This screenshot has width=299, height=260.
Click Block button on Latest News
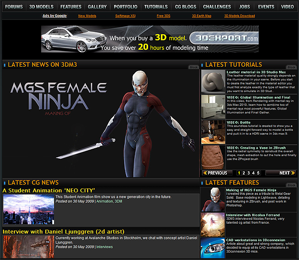point(193,67)
